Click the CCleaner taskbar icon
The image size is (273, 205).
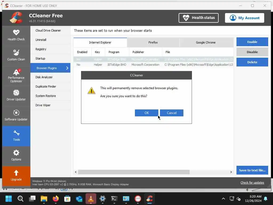(150, 199)
